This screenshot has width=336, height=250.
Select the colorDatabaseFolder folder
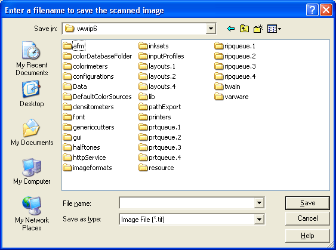(x=97, y=56)
